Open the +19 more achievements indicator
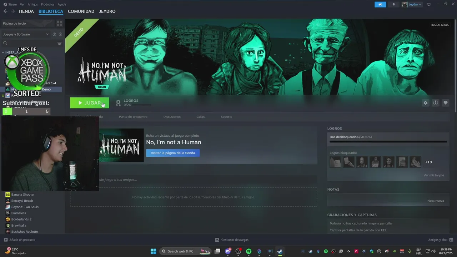457x257 pixels. coord(428,162)
